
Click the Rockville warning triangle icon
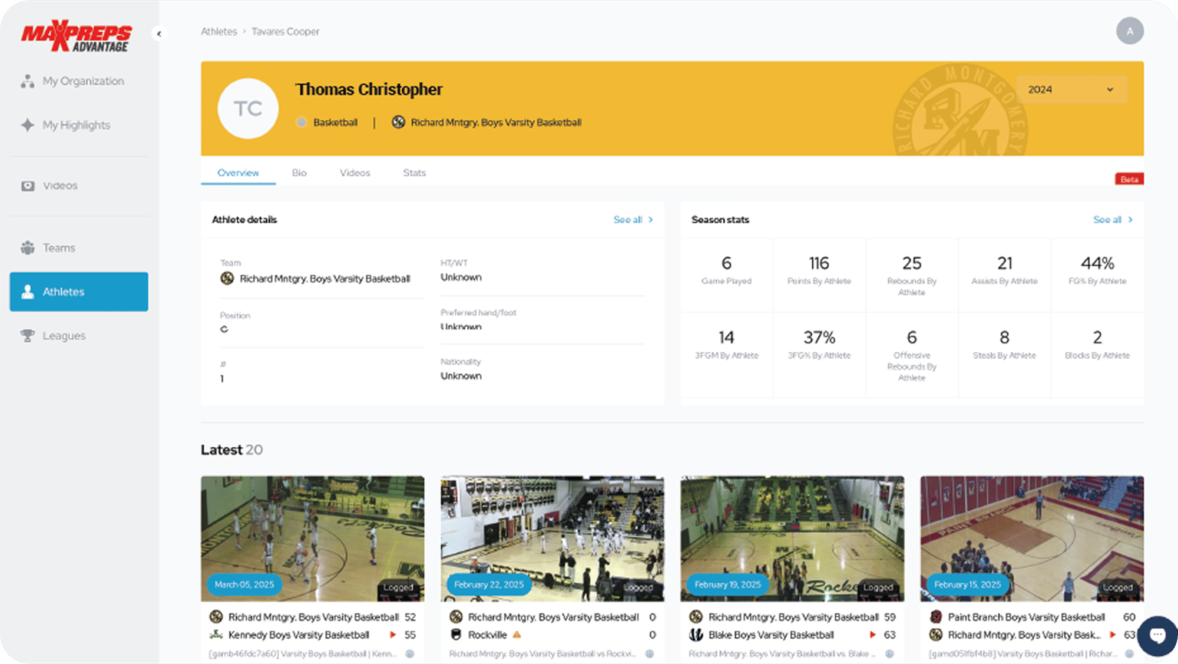click(517, 635)
